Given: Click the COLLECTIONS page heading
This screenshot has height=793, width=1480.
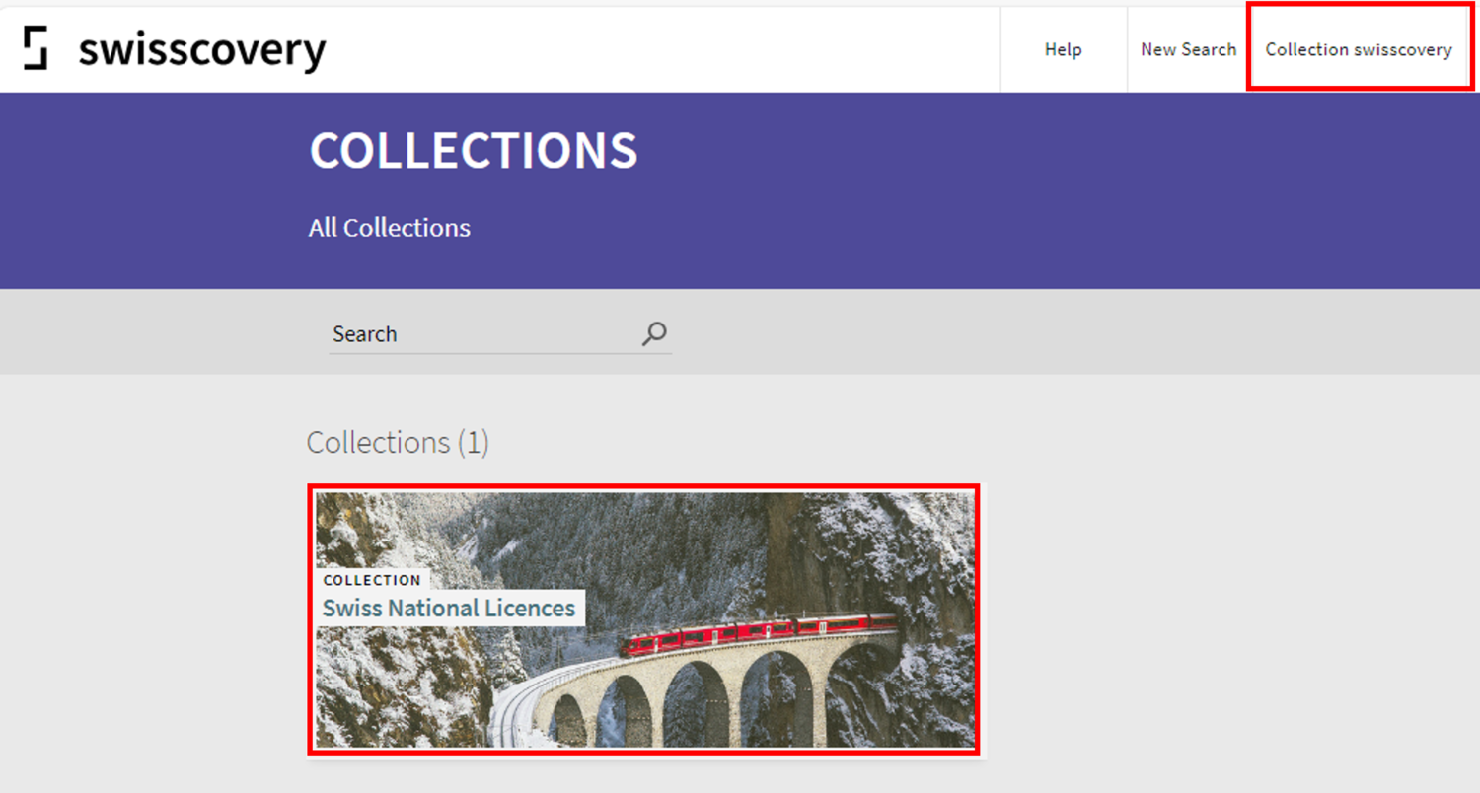Looking at the screenshot, I should (474, 150).
